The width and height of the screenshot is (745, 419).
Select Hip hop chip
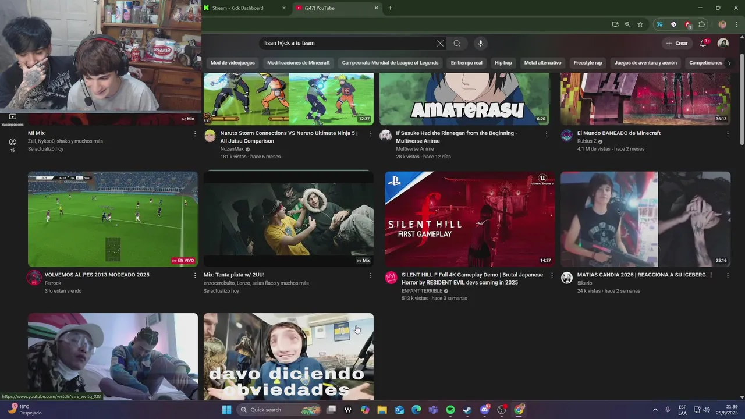(x=503, y=63)
